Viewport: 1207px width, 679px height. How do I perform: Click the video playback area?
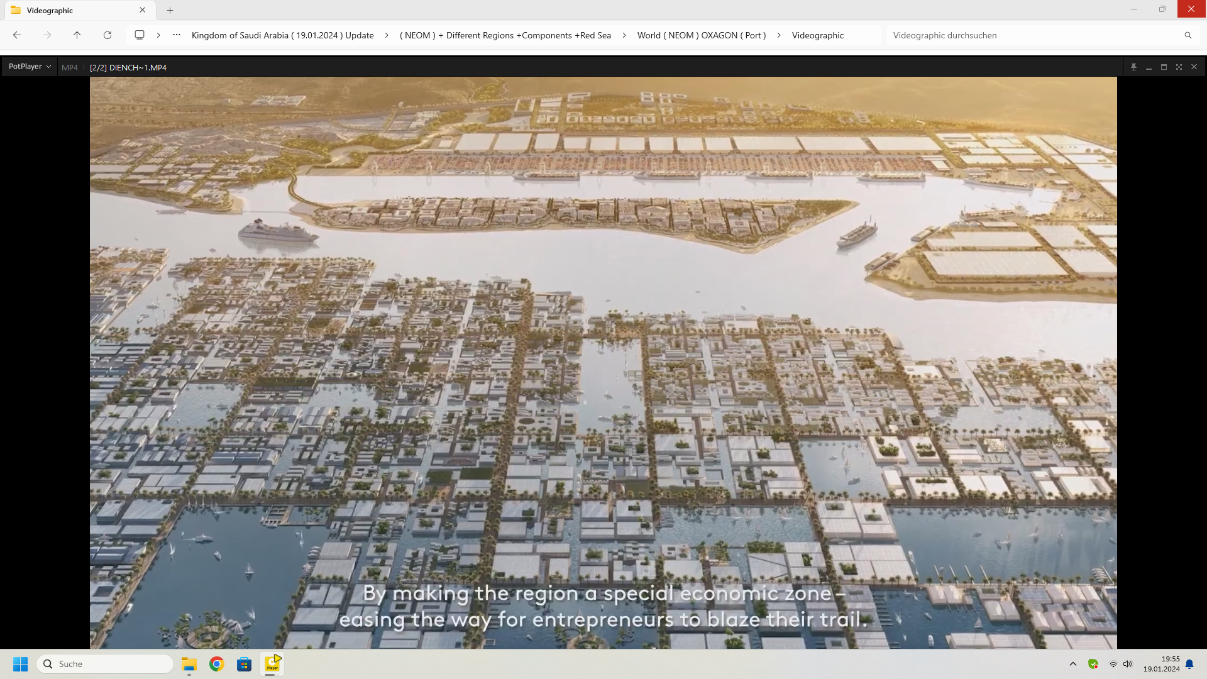[x=603, y=363]
